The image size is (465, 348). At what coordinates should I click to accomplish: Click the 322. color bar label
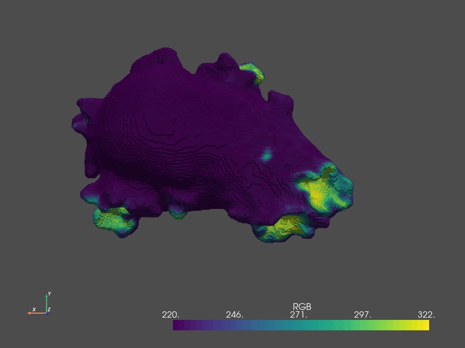click(x=426, y=315)
